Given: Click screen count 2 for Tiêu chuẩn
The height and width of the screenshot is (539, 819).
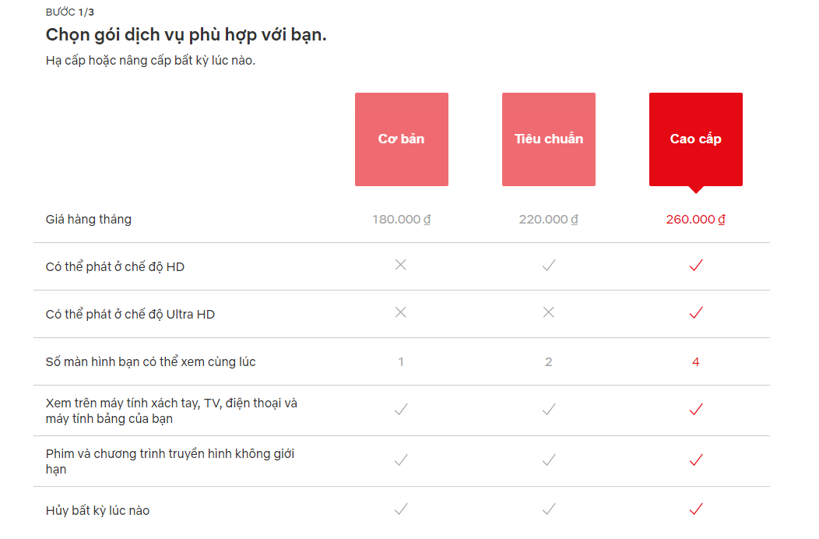Looking at the screenshot, I should 548,361.
